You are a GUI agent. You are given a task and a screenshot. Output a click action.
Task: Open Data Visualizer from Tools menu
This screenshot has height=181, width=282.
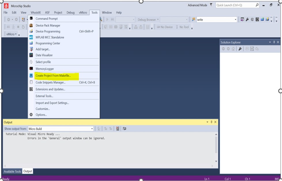[x=44, y=55]
